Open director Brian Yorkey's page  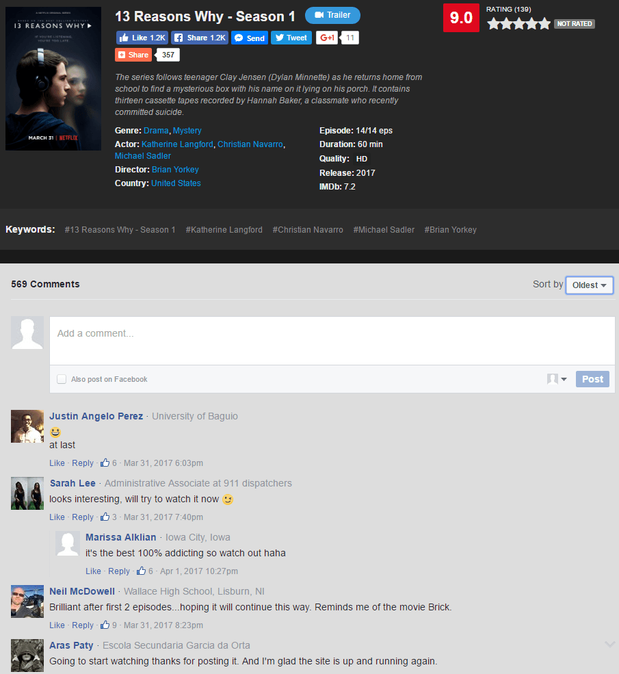click(175, 170)
